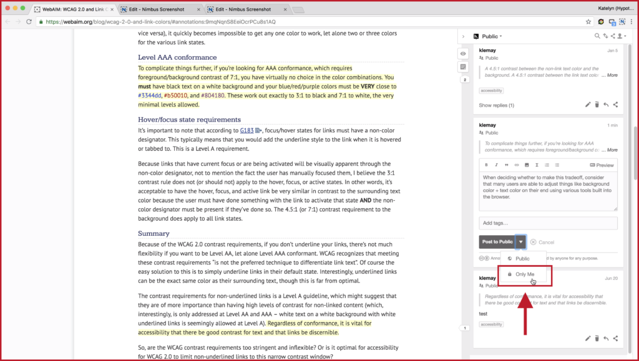Go back with the browser back arrow

7,22
